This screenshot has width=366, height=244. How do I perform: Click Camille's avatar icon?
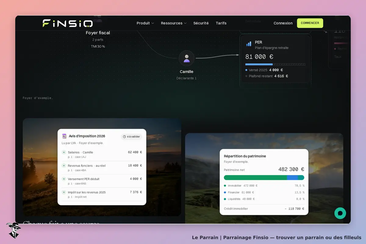click(187, 58)
